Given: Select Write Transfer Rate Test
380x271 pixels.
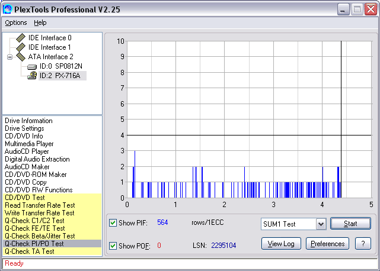Looking at the screenshot, I should pos(52,213).
